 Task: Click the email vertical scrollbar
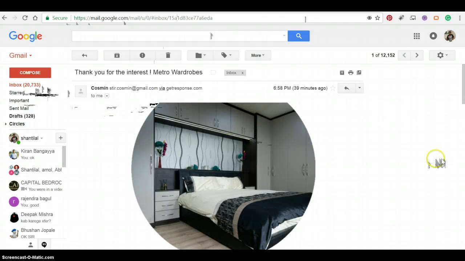[x=463, y=84]
